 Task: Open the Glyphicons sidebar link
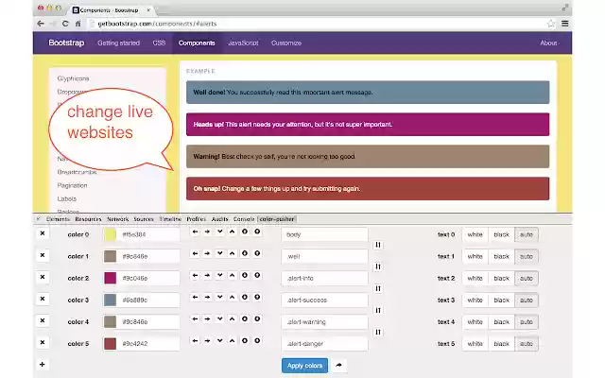tap(74, 78)
